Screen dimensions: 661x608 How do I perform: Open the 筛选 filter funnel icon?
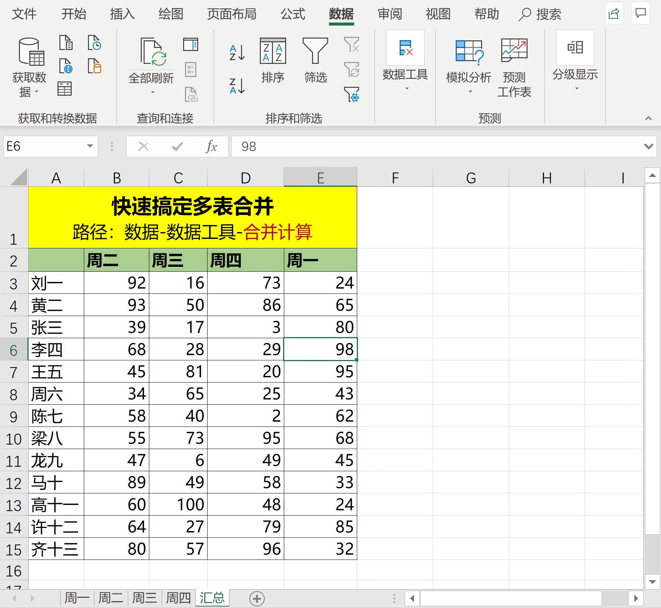coord(315,53)
